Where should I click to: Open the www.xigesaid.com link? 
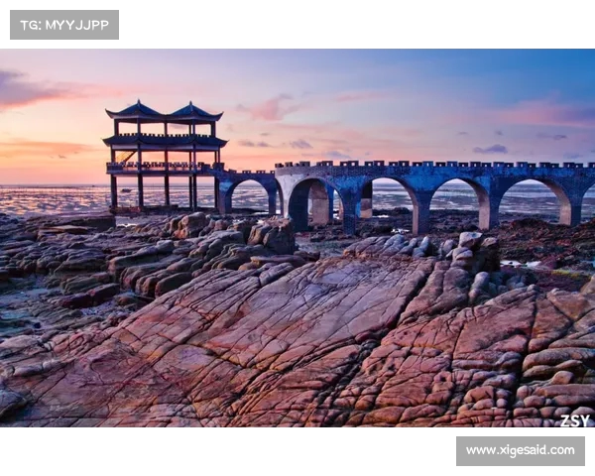(x=520, y=450)
